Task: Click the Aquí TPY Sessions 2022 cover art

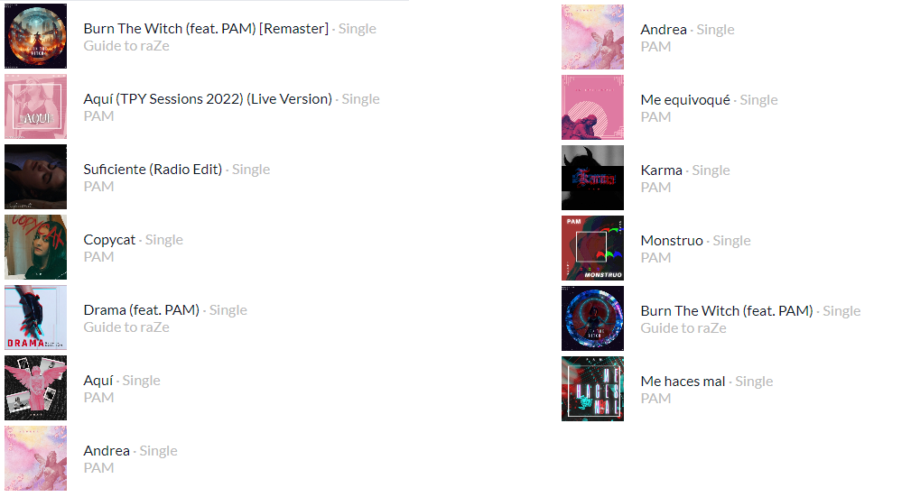Action: [x=35, y=106]
